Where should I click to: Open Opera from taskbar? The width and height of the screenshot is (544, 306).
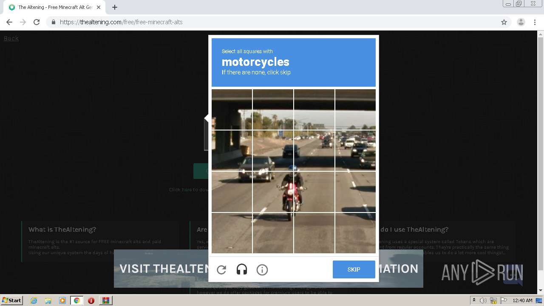pos(91,300)
